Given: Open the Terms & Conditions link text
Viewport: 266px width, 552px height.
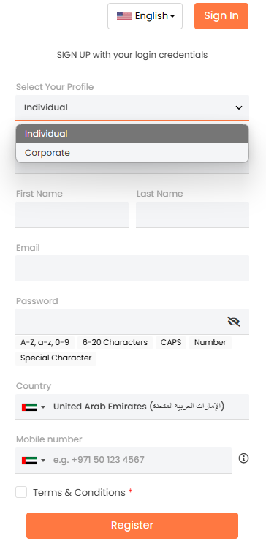Looking at the screenshot, I should click(x=79, y=492).
